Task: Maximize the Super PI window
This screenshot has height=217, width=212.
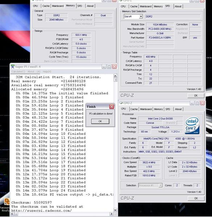Action: click(109, 67)
